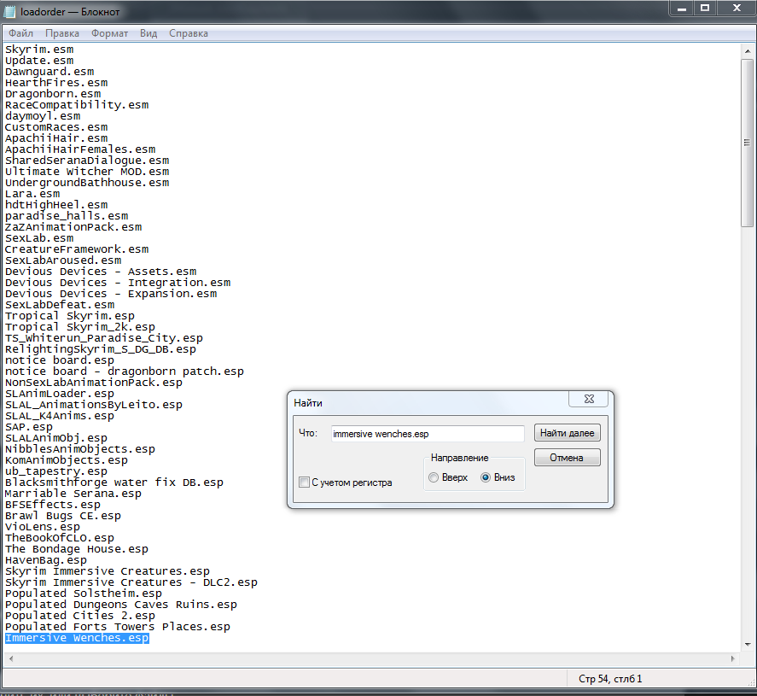Click the Notepad icon in title bar

pos(11,11)
